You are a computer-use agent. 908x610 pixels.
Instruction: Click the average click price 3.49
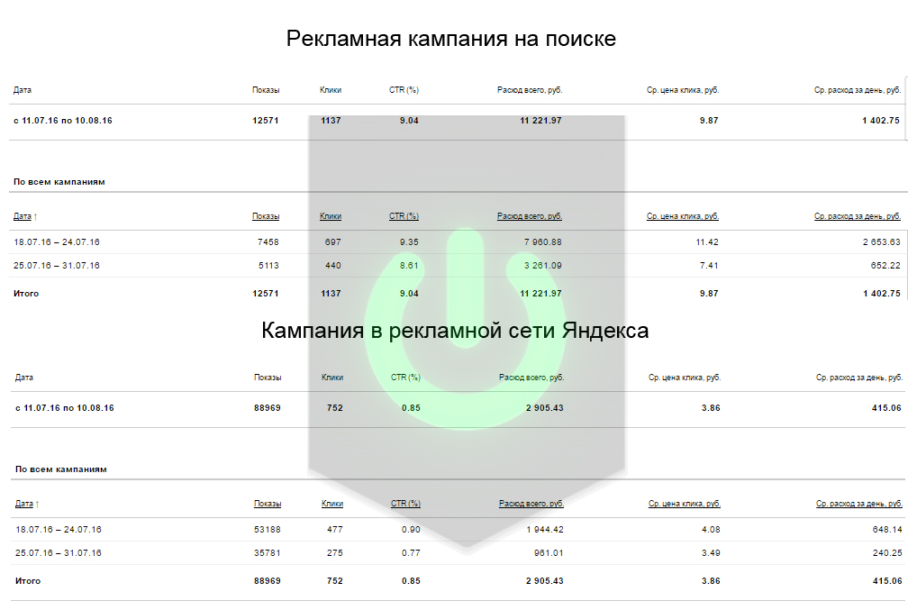(711, 552)
